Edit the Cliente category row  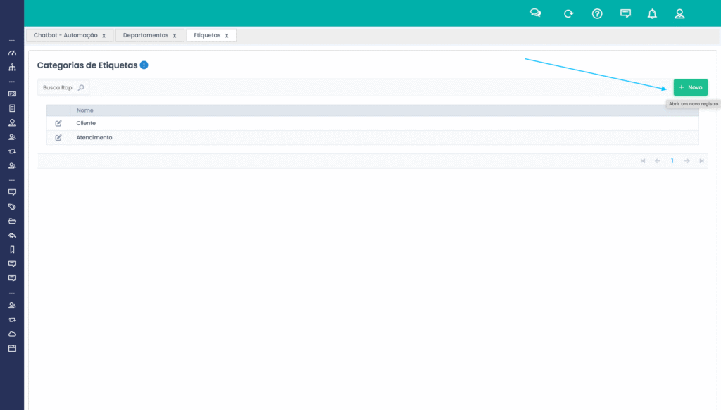(58, 124)
